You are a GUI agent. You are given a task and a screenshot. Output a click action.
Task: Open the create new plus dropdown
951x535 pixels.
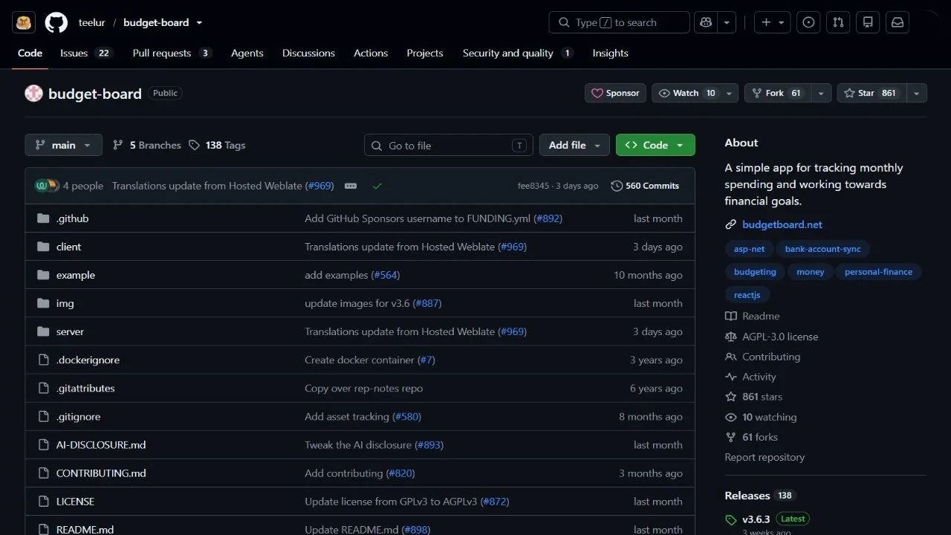[x=773, y=22]
